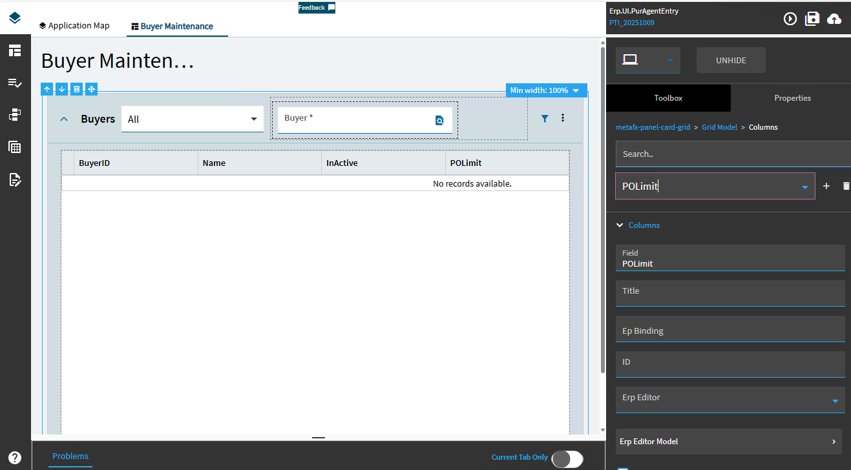The width and height of the screenshot is (851, 470).
Task: Open the help question mark icon
Action: coord(15,457)
